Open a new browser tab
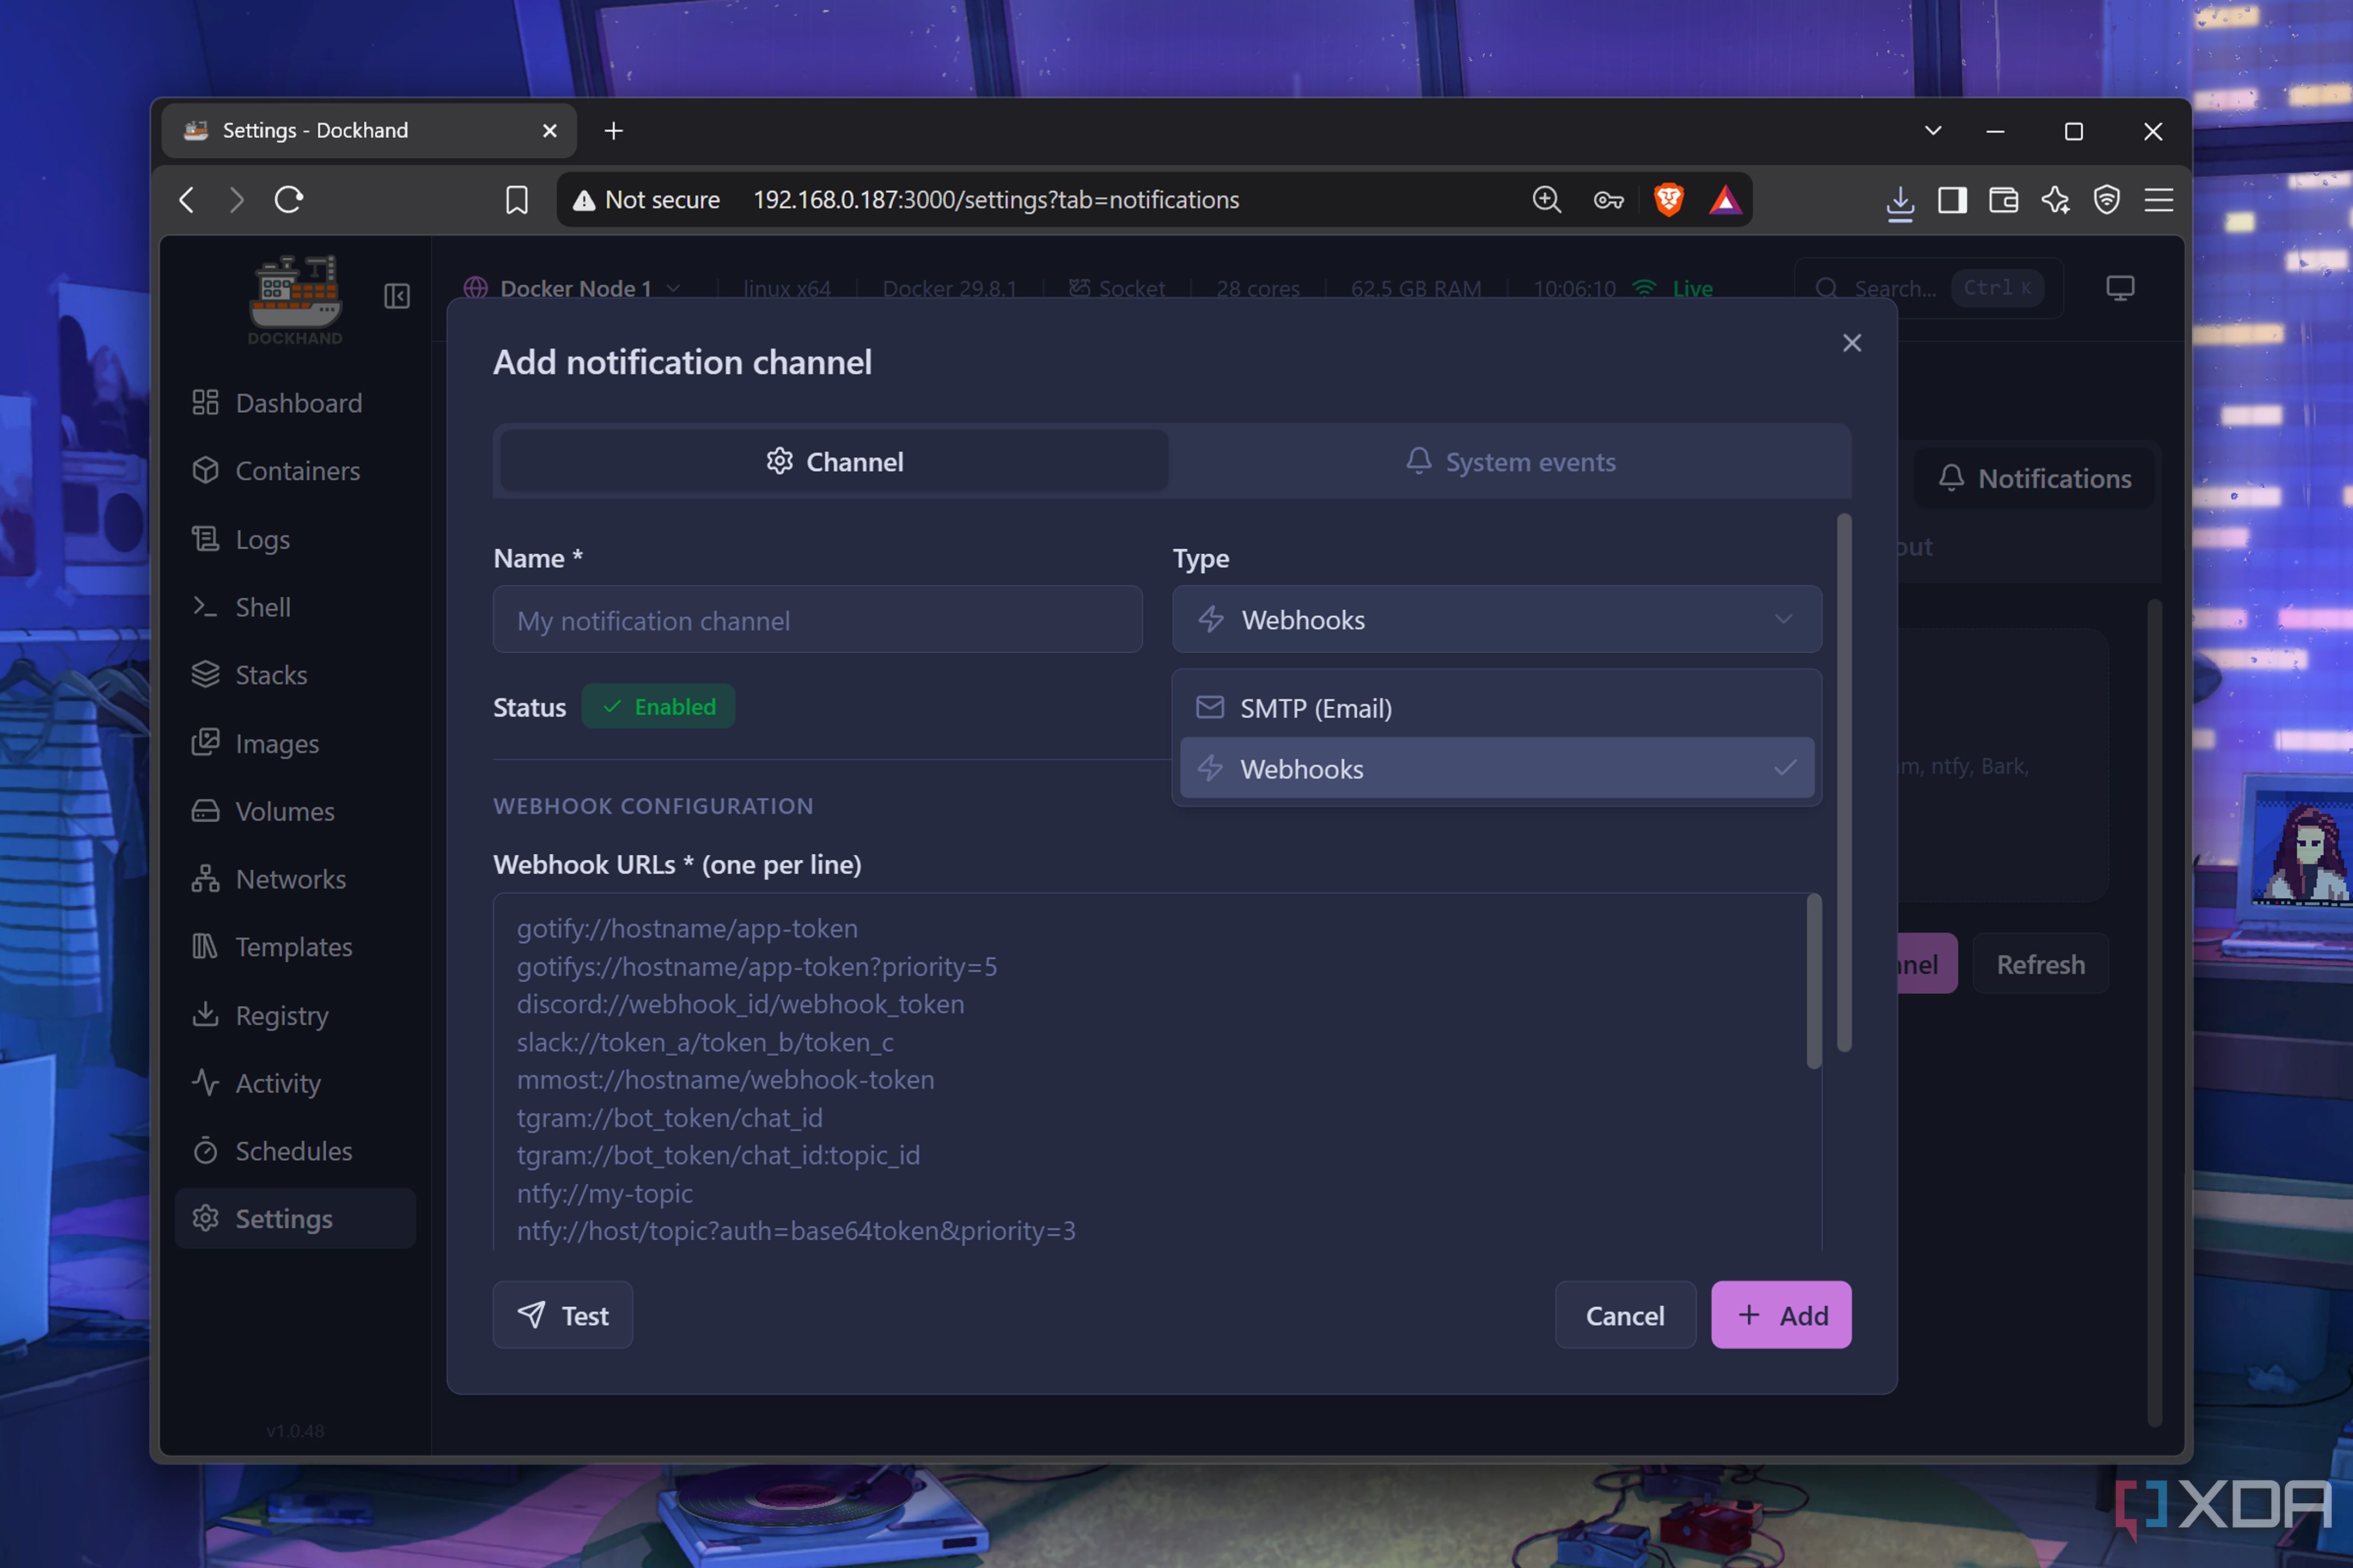Screen dimensions: 2353x1568 pos(613,131)
